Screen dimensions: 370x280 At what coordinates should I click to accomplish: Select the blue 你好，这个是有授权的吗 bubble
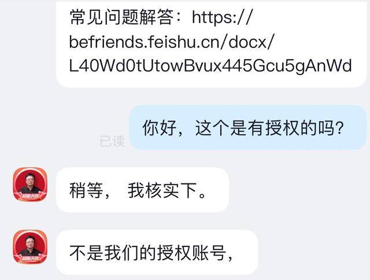pos(248,127)
